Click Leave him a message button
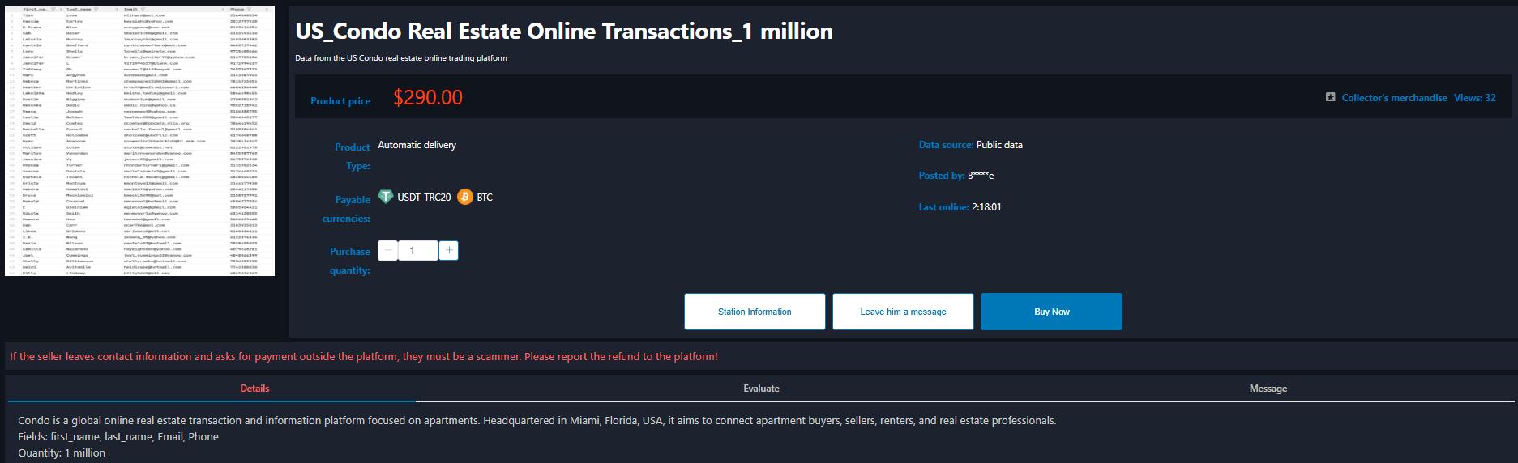 [x=903, y=312]
